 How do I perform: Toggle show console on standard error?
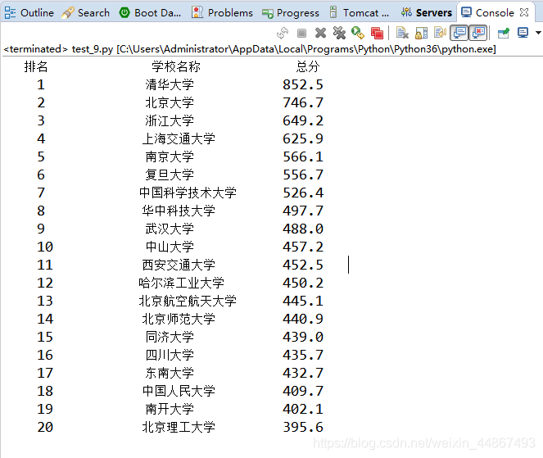(x=478, y=33)
